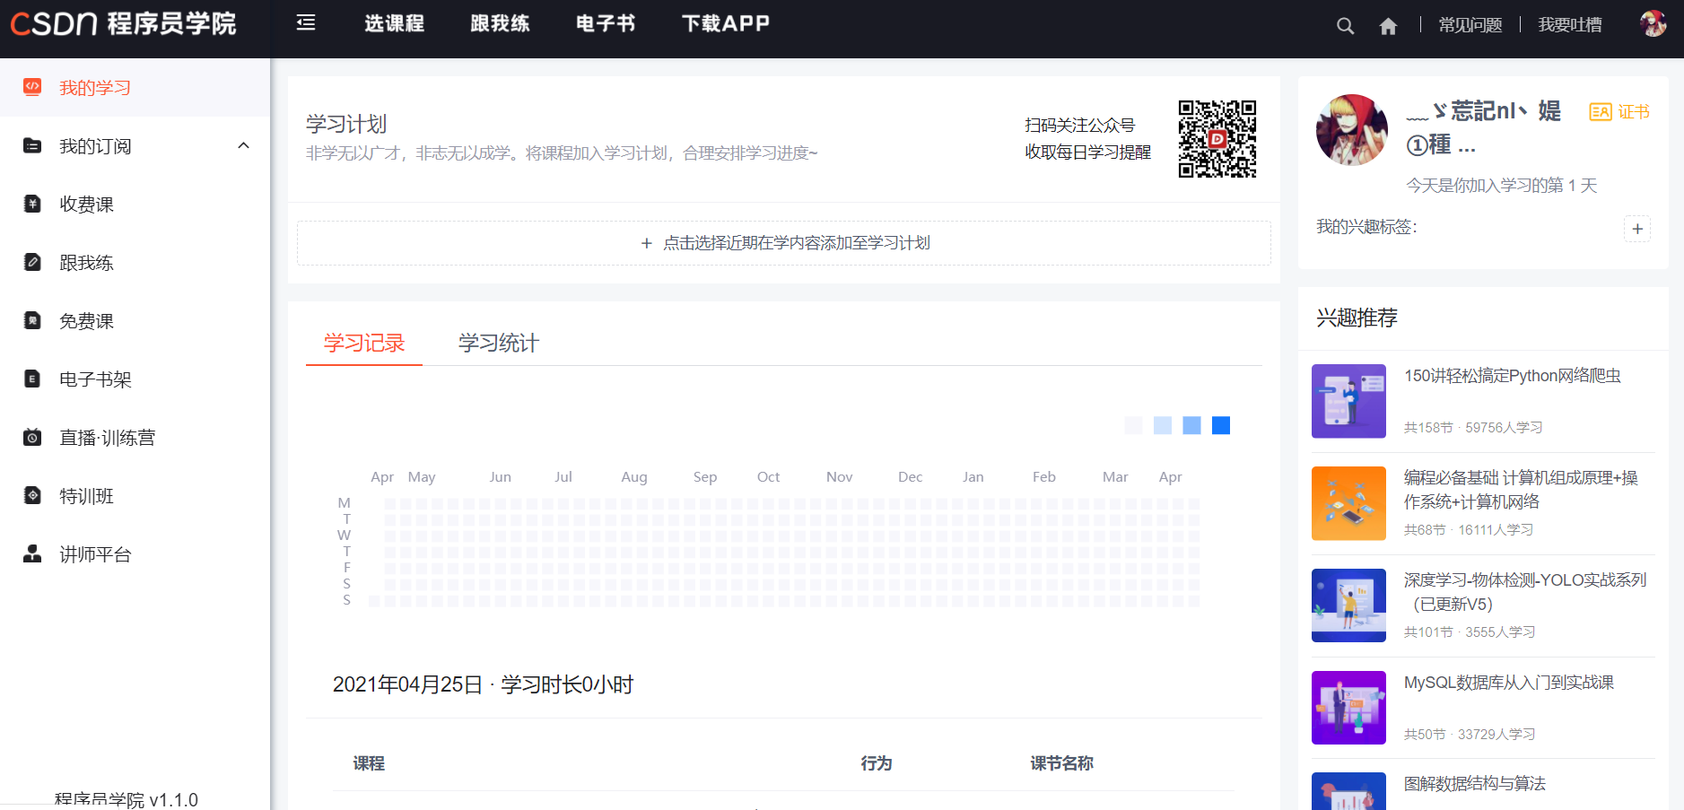Click the large profile avatar picture
This screenshot has width=1684, height=810.
(1352, 130)
